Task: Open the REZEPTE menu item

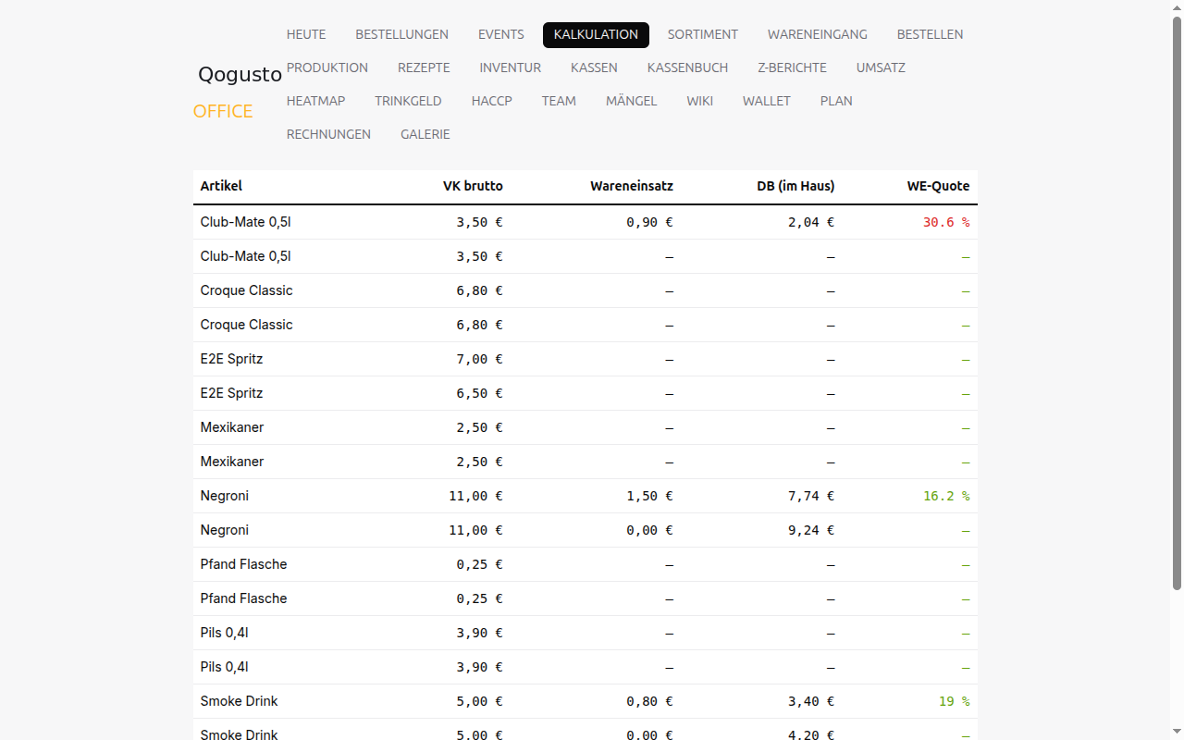Action: 424,68
